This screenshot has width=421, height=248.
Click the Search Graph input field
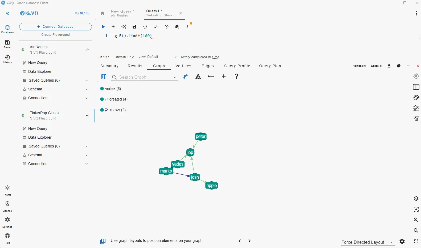[x=145, y=77]
